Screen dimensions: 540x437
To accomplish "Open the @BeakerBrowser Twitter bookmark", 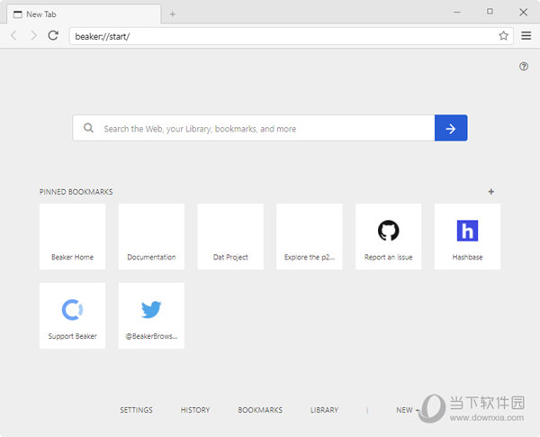I will coord(151,315).
